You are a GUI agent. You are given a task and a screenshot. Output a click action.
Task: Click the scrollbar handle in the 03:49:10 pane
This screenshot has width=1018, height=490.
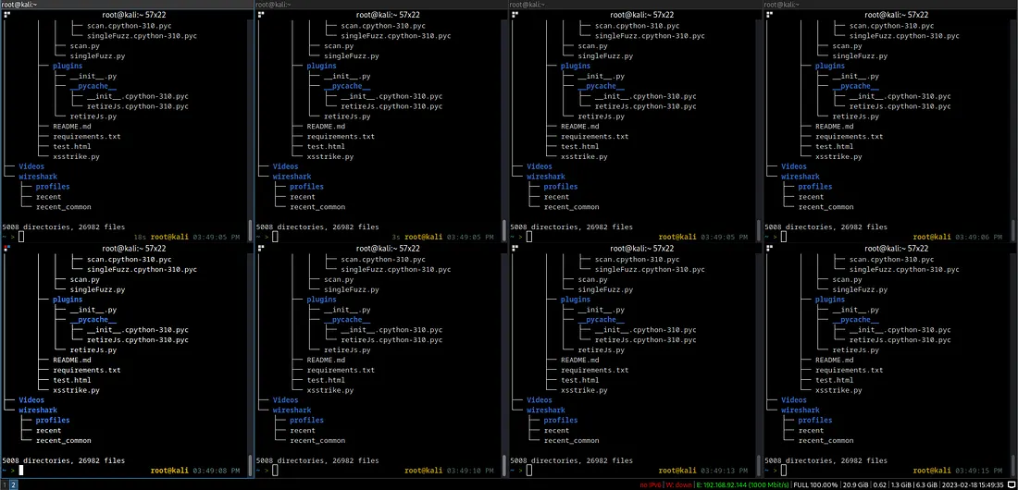click(x=504, y=461)
